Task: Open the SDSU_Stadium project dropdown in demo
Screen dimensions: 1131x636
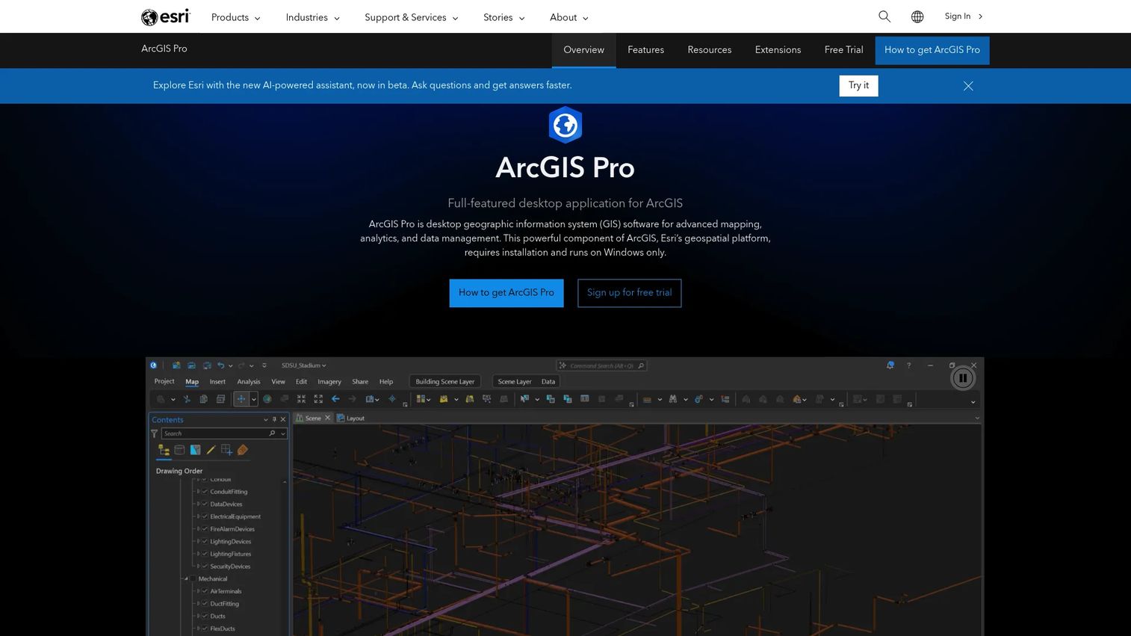Action: pos(303,365)
